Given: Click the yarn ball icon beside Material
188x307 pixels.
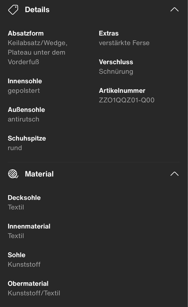Looking at the screenshot, I should pyautogui.click(x=13, y=174).
